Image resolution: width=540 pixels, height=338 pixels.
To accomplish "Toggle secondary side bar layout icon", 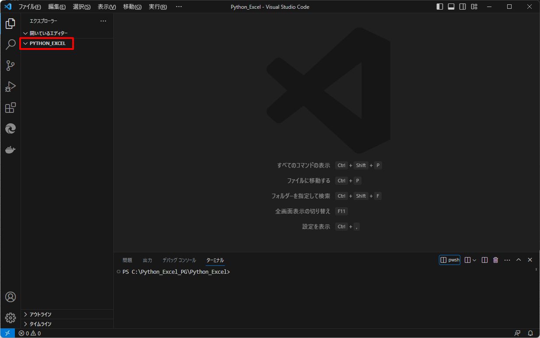I will [x=463, y=7].
